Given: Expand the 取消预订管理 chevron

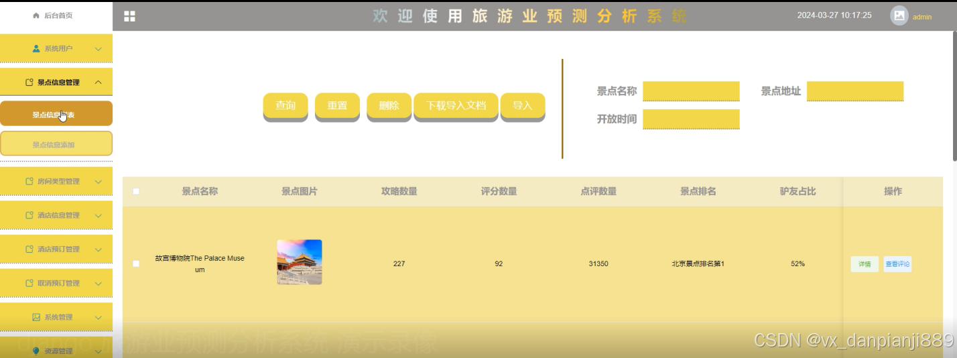Looking at the screenshot, I should [x=99, y=283].
